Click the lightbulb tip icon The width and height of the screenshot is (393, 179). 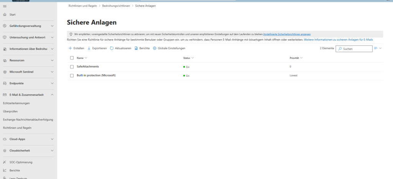71,34
